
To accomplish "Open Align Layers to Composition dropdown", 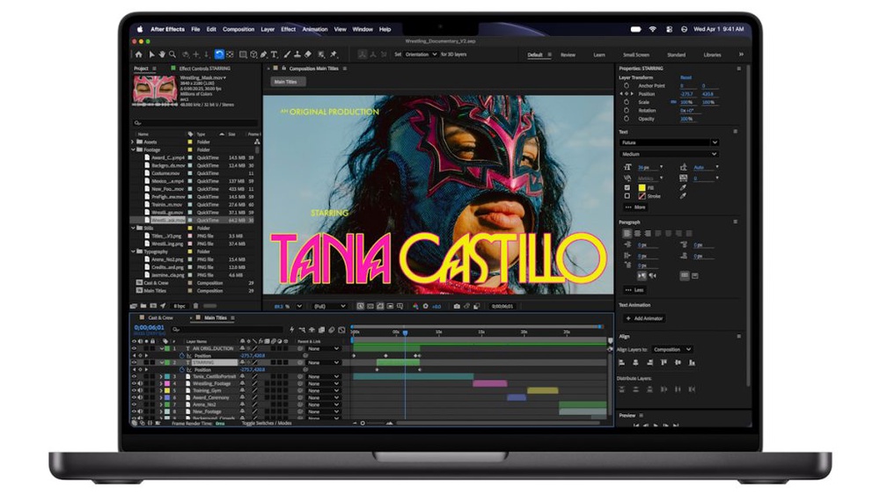I will pos(672,349).
